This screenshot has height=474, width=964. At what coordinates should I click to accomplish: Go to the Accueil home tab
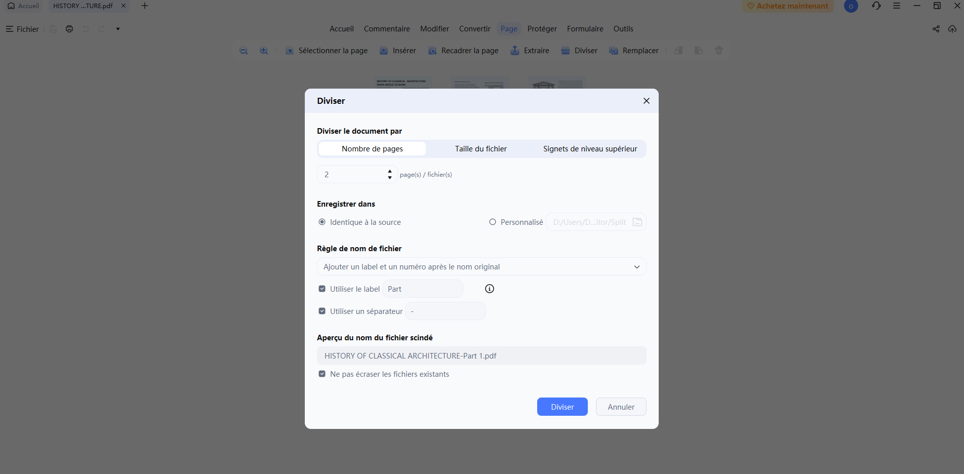click(23, 6)
